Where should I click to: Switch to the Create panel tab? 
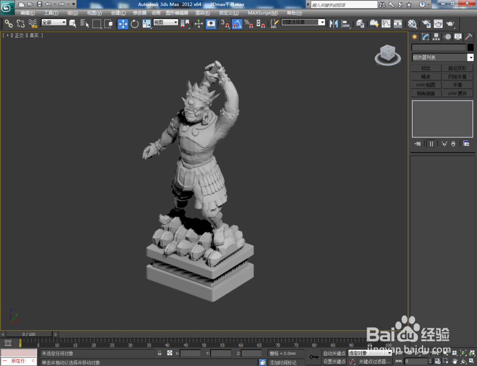(x=415, y=37)
